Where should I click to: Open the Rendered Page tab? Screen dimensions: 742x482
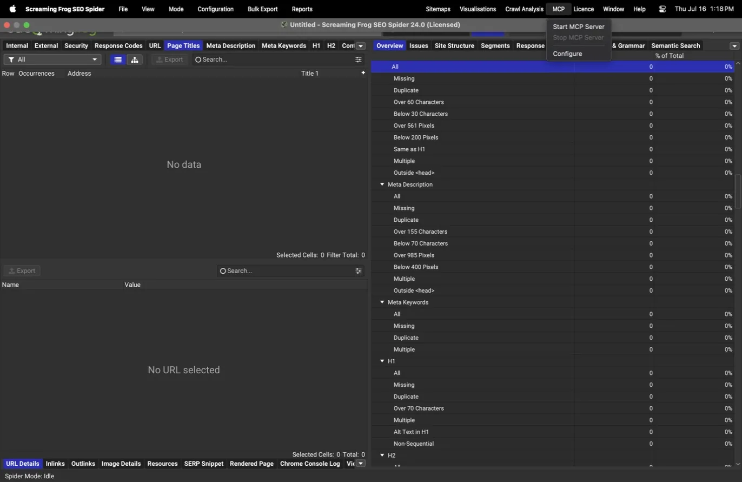251,464
